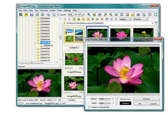Click the Resize/Resample icon

tap(89, 15)
